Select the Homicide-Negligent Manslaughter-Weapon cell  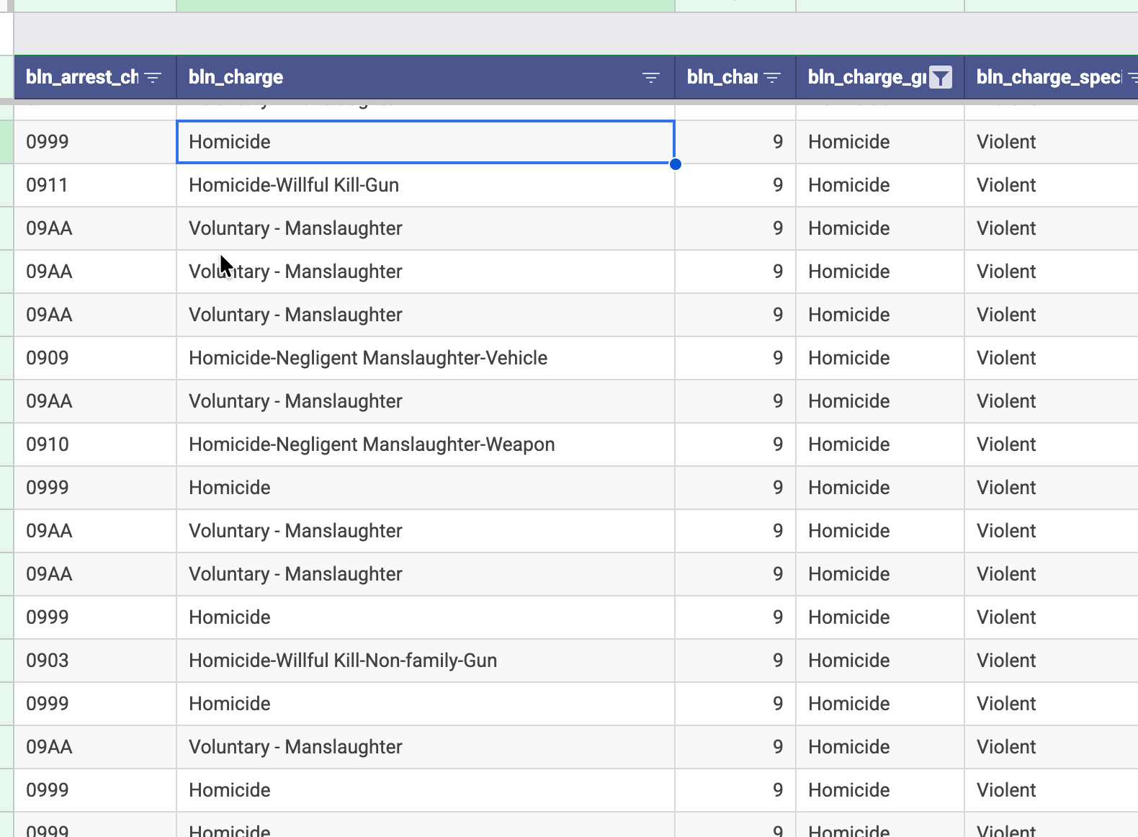(425, 444)
